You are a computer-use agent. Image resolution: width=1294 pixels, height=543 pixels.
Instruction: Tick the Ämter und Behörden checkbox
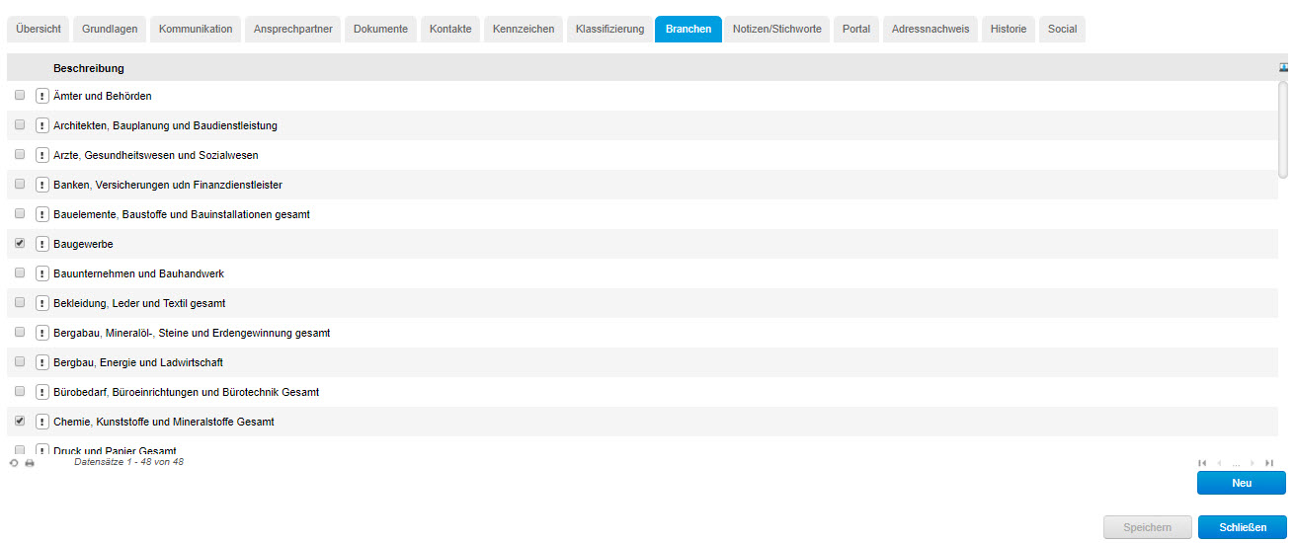(20, 95)
